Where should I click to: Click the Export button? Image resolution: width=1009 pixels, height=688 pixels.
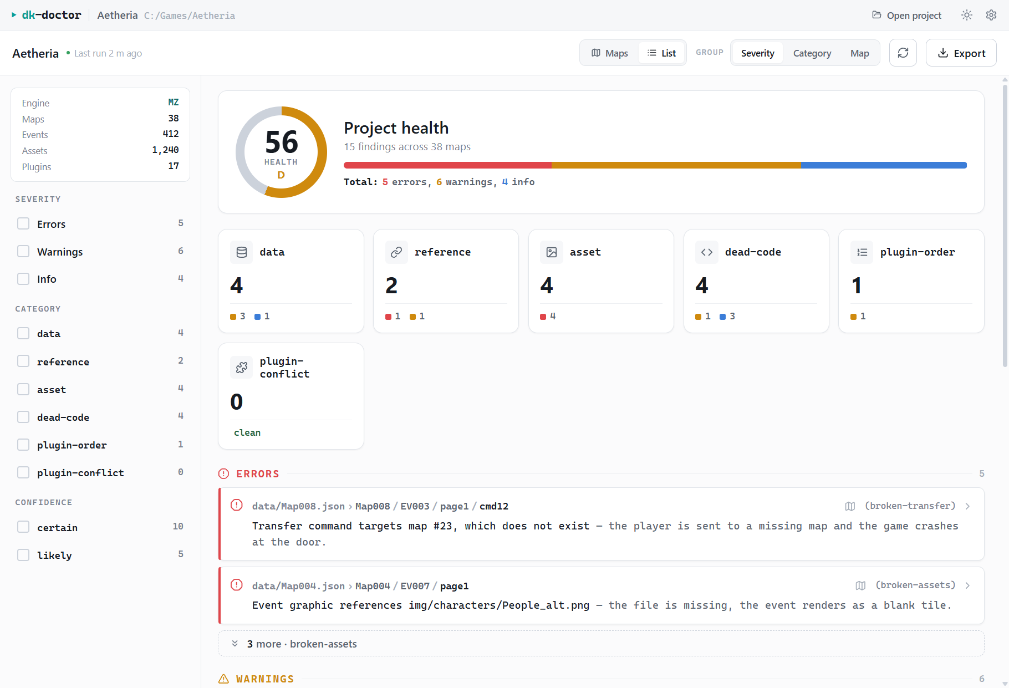tap(961, 53)
